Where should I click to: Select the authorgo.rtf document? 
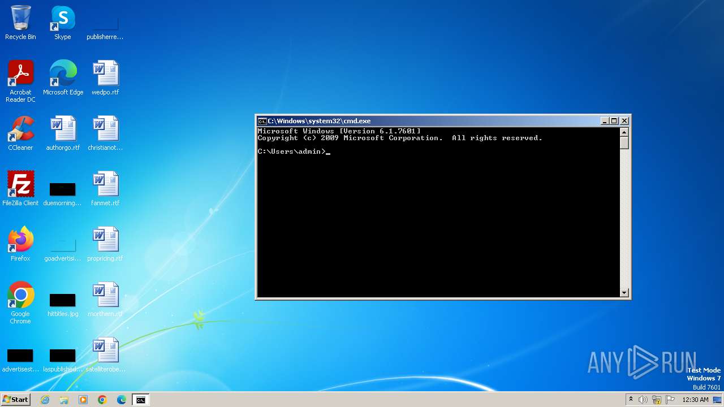point(63,133)
